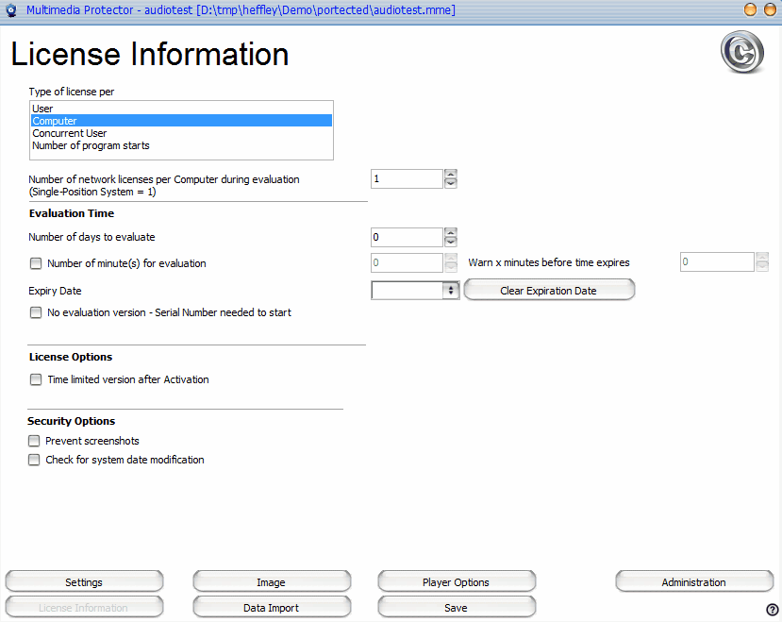This screenshot has width=782, height=622.
Task: Go to the Player Options page
Action: [x=456, y=582]
